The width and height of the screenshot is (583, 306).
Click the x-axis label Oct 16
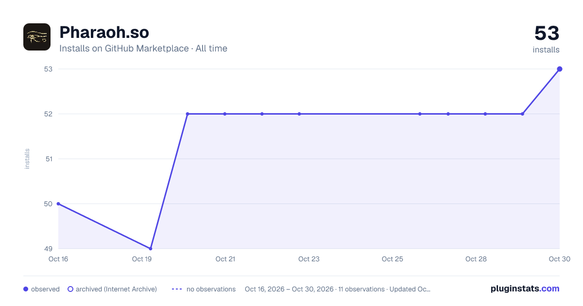(x=58, y=259)
